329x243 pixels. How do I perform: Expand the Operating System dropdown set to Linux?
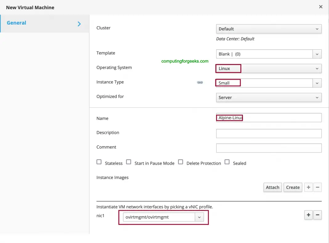[317, 68]
